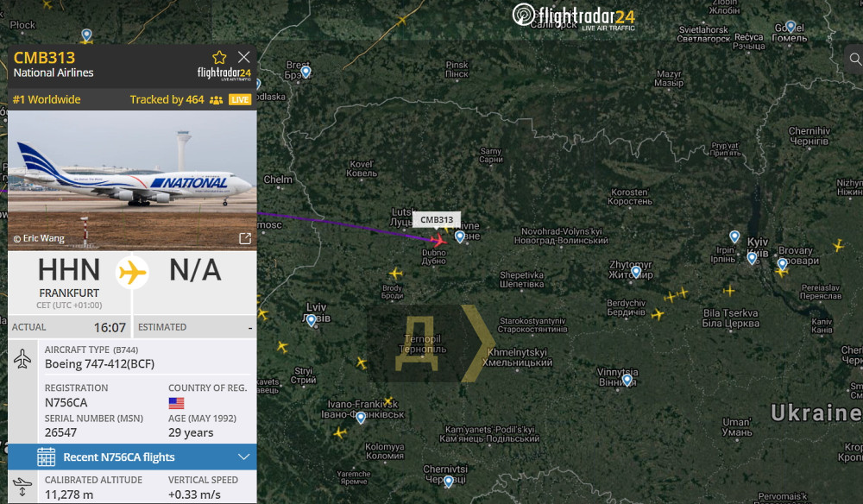
Task: Click the Tracked by 464 viewers label
Action: [x=167, y=99]
